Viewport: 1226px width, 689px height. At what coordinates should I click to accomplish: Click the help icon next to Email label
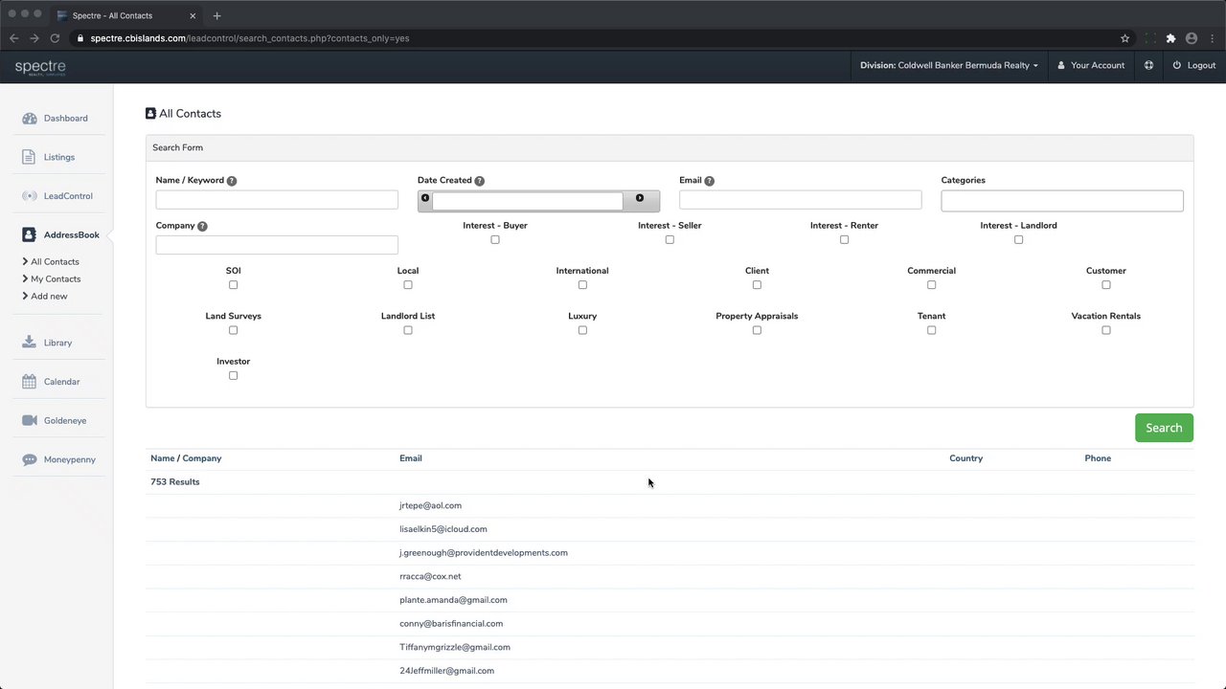709,181
